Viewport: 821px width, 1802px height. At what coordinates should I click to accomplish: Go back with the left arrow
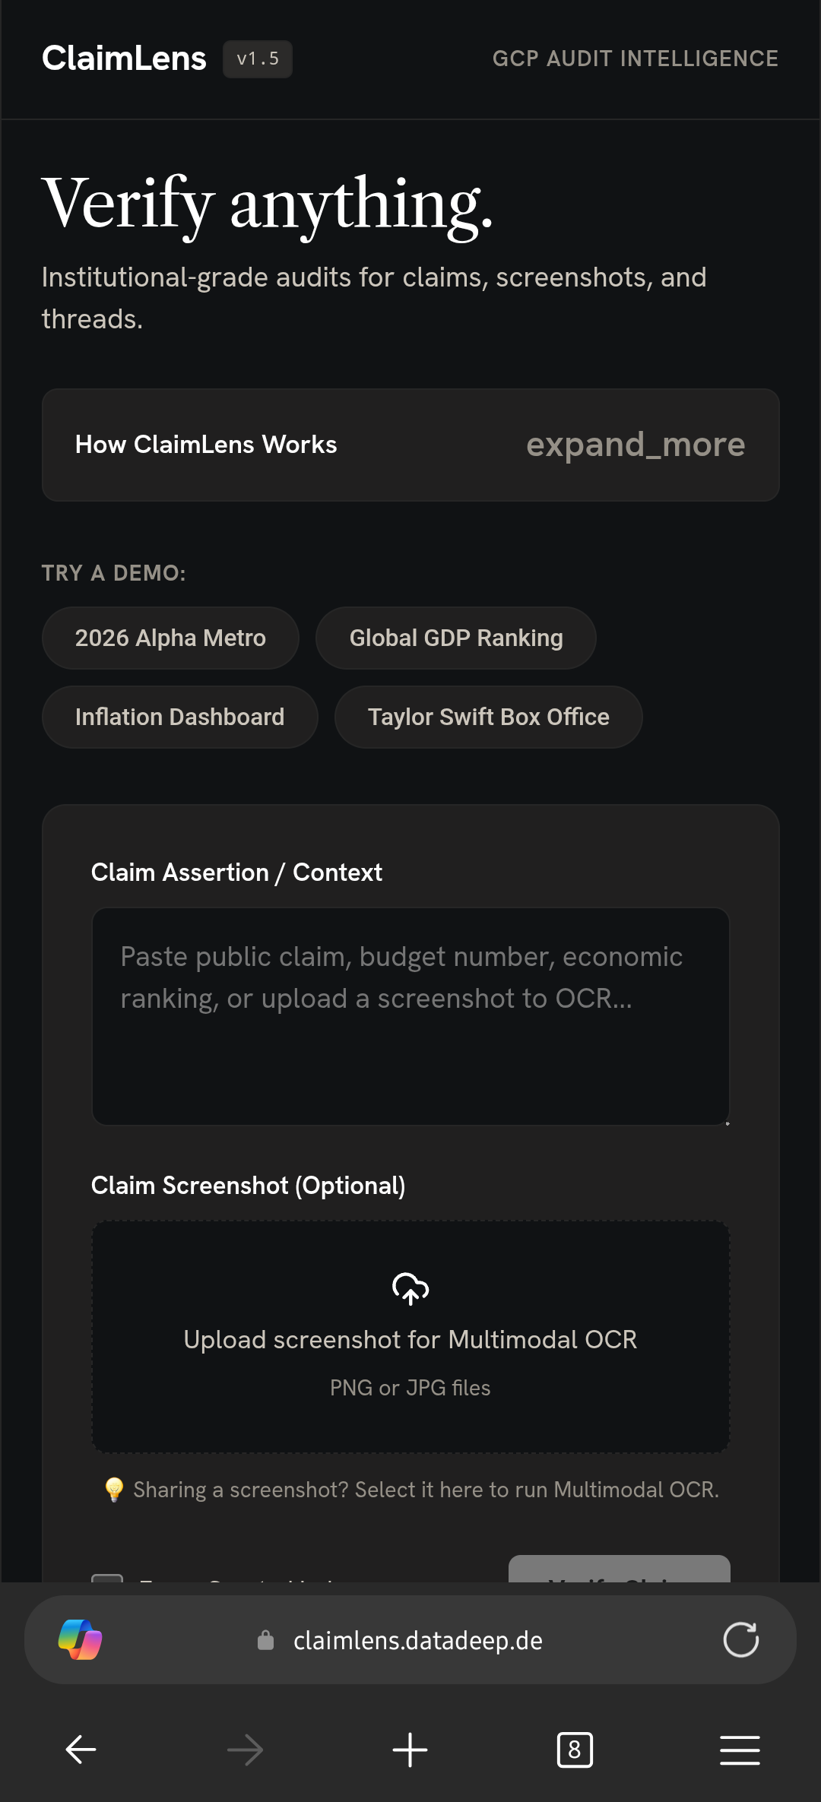point(81,1750)
